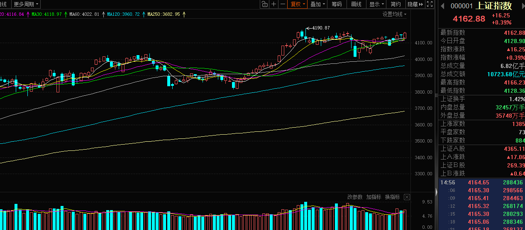
Task: Toggle the 隐藏 panel button
Action: pyautogui.click(x=415, y=4)
